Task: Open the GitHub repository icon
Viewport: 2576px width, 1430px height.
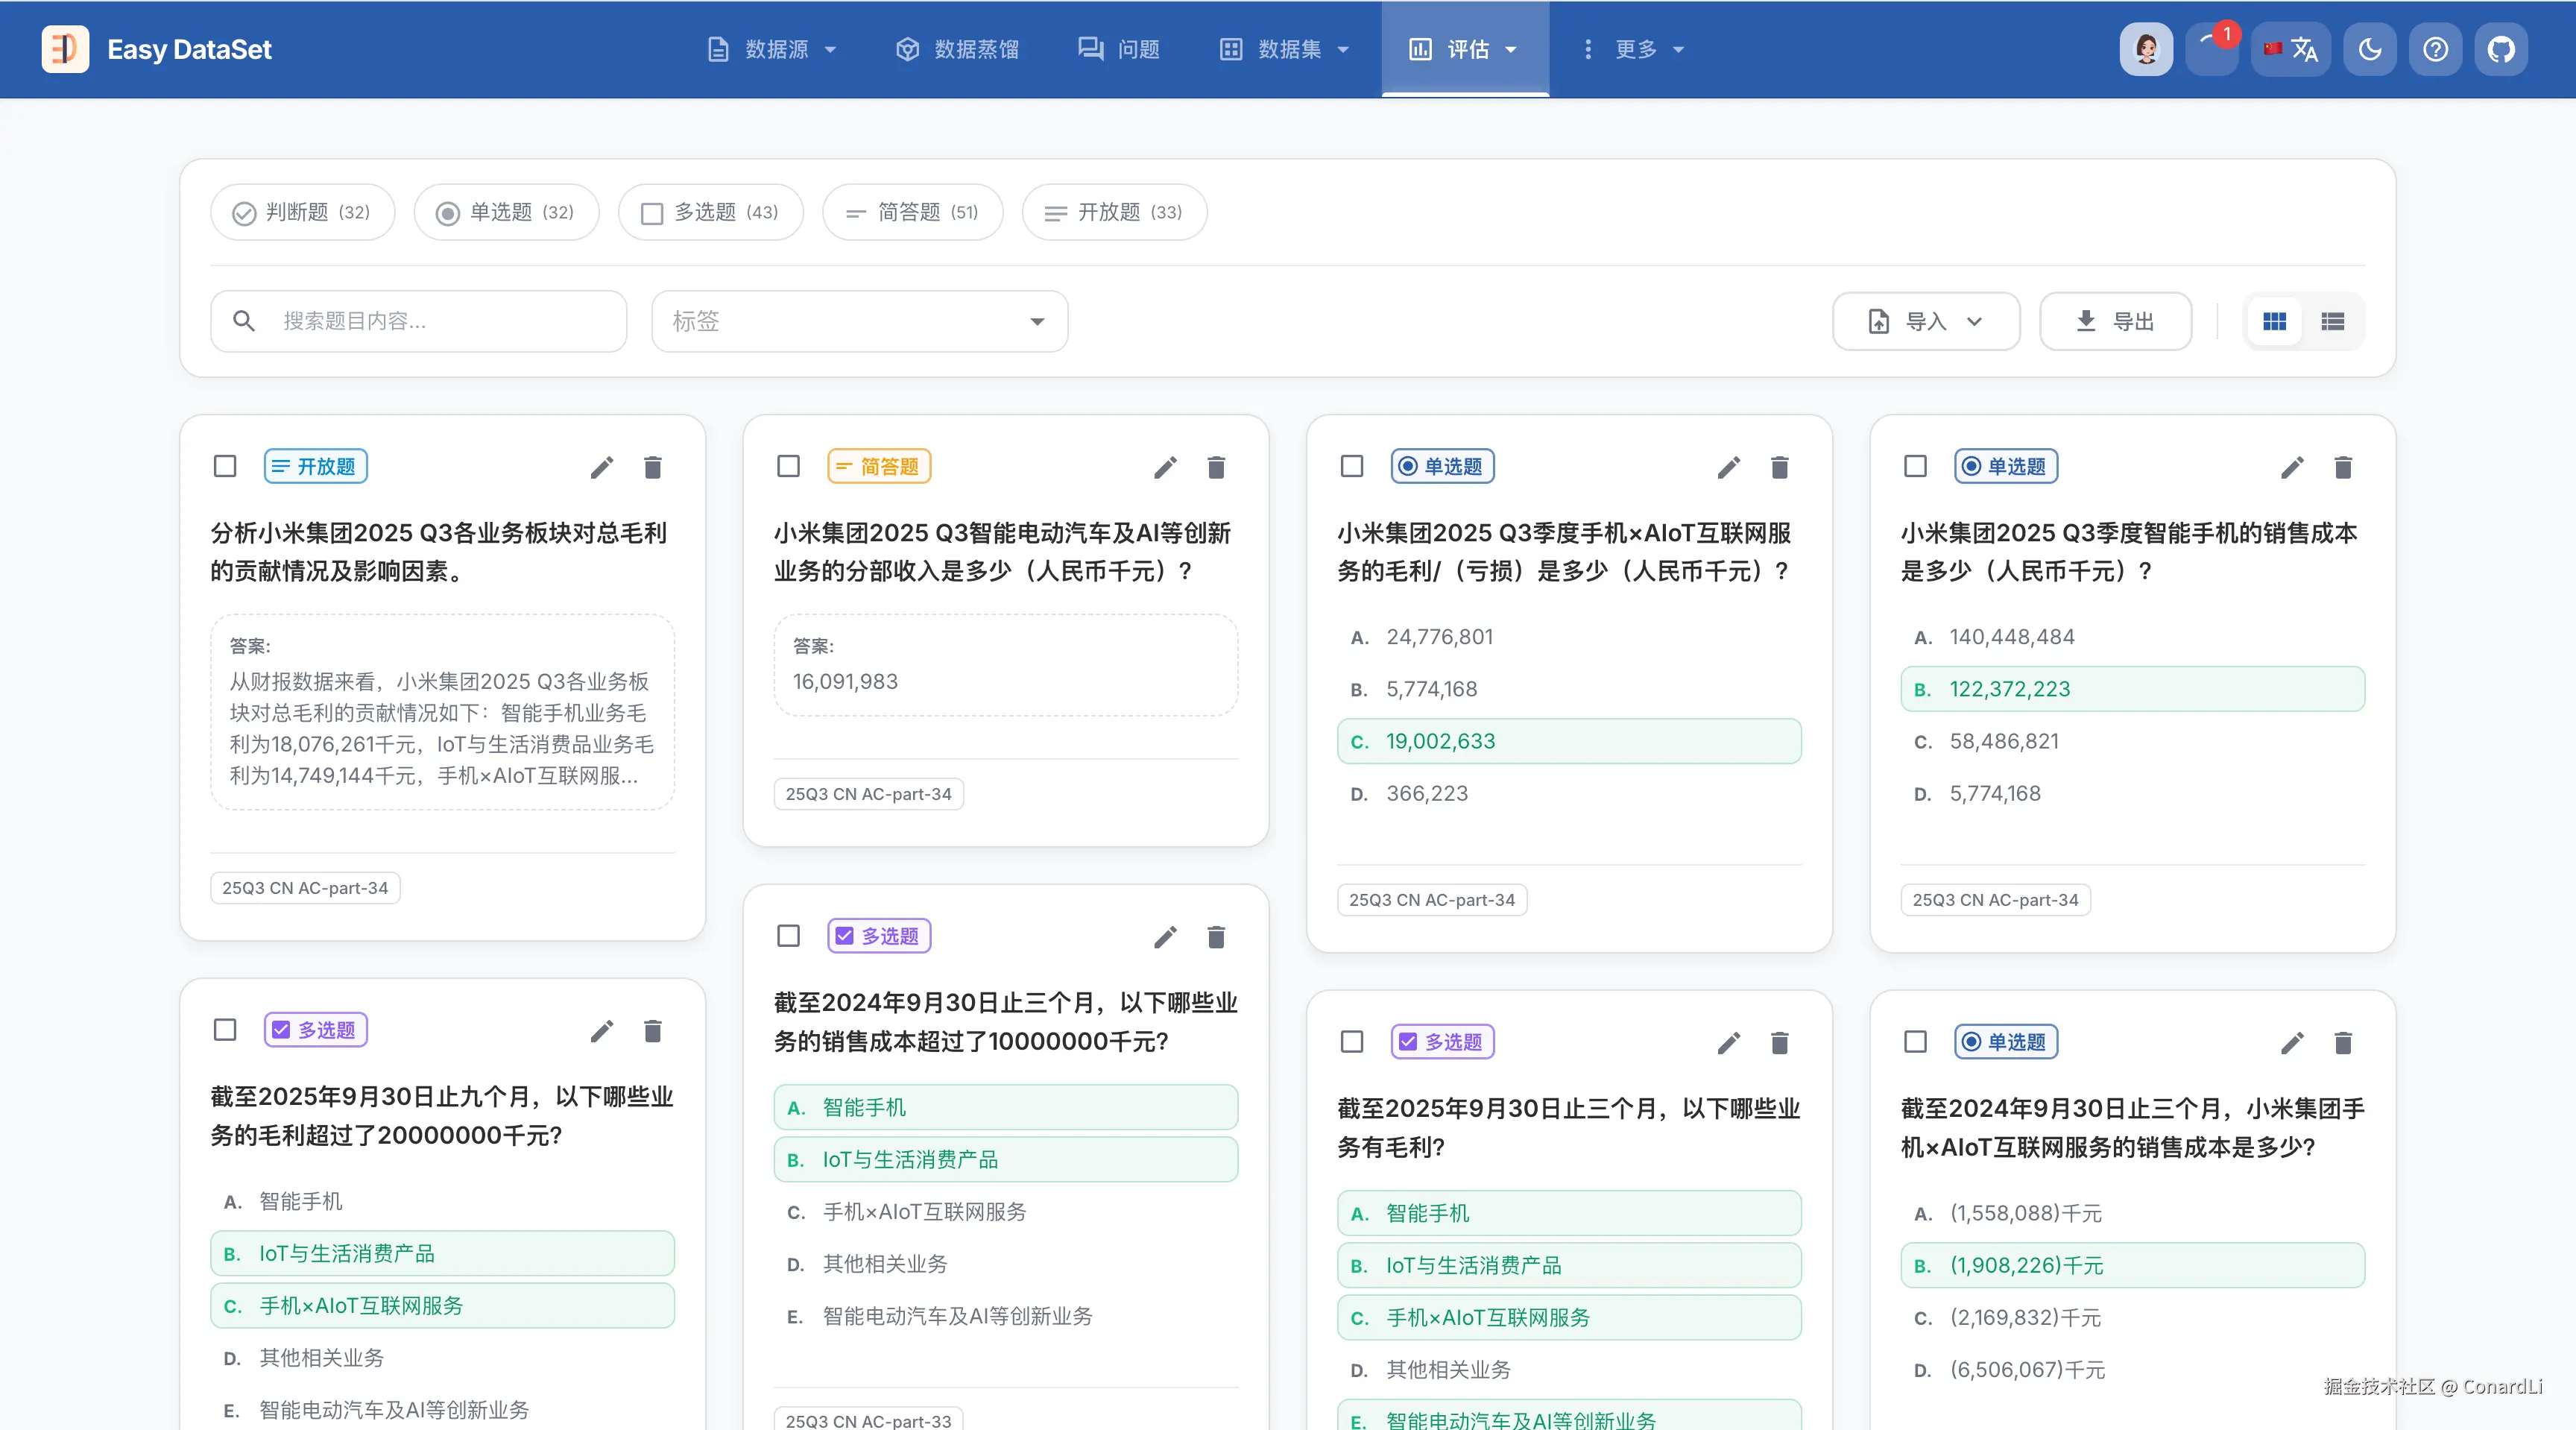Action: (x=2500, y=49)
